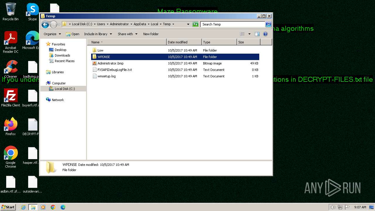Viewport: 375px width, 211px height.
Task: Click the Search Temp magnifier icon
Action: (x=268, y=24)
